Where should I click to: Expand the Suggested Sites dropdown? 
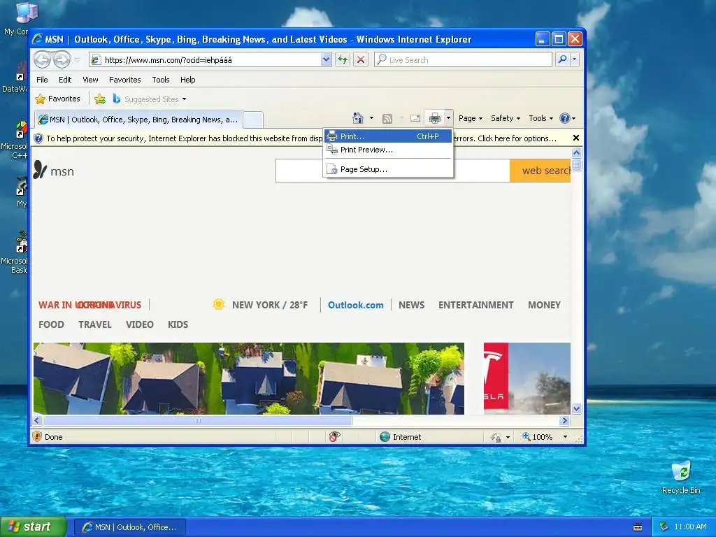pyautogui.click(x=184, y=99)
